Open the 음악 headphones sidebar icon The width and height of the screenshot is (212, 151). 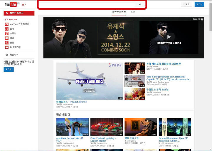click(7, 29)
